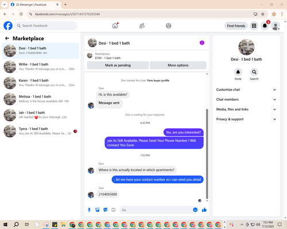Go to the Home feed icon
The width and height of the screenshot is (287, 229).
click(x=115, y=26)
